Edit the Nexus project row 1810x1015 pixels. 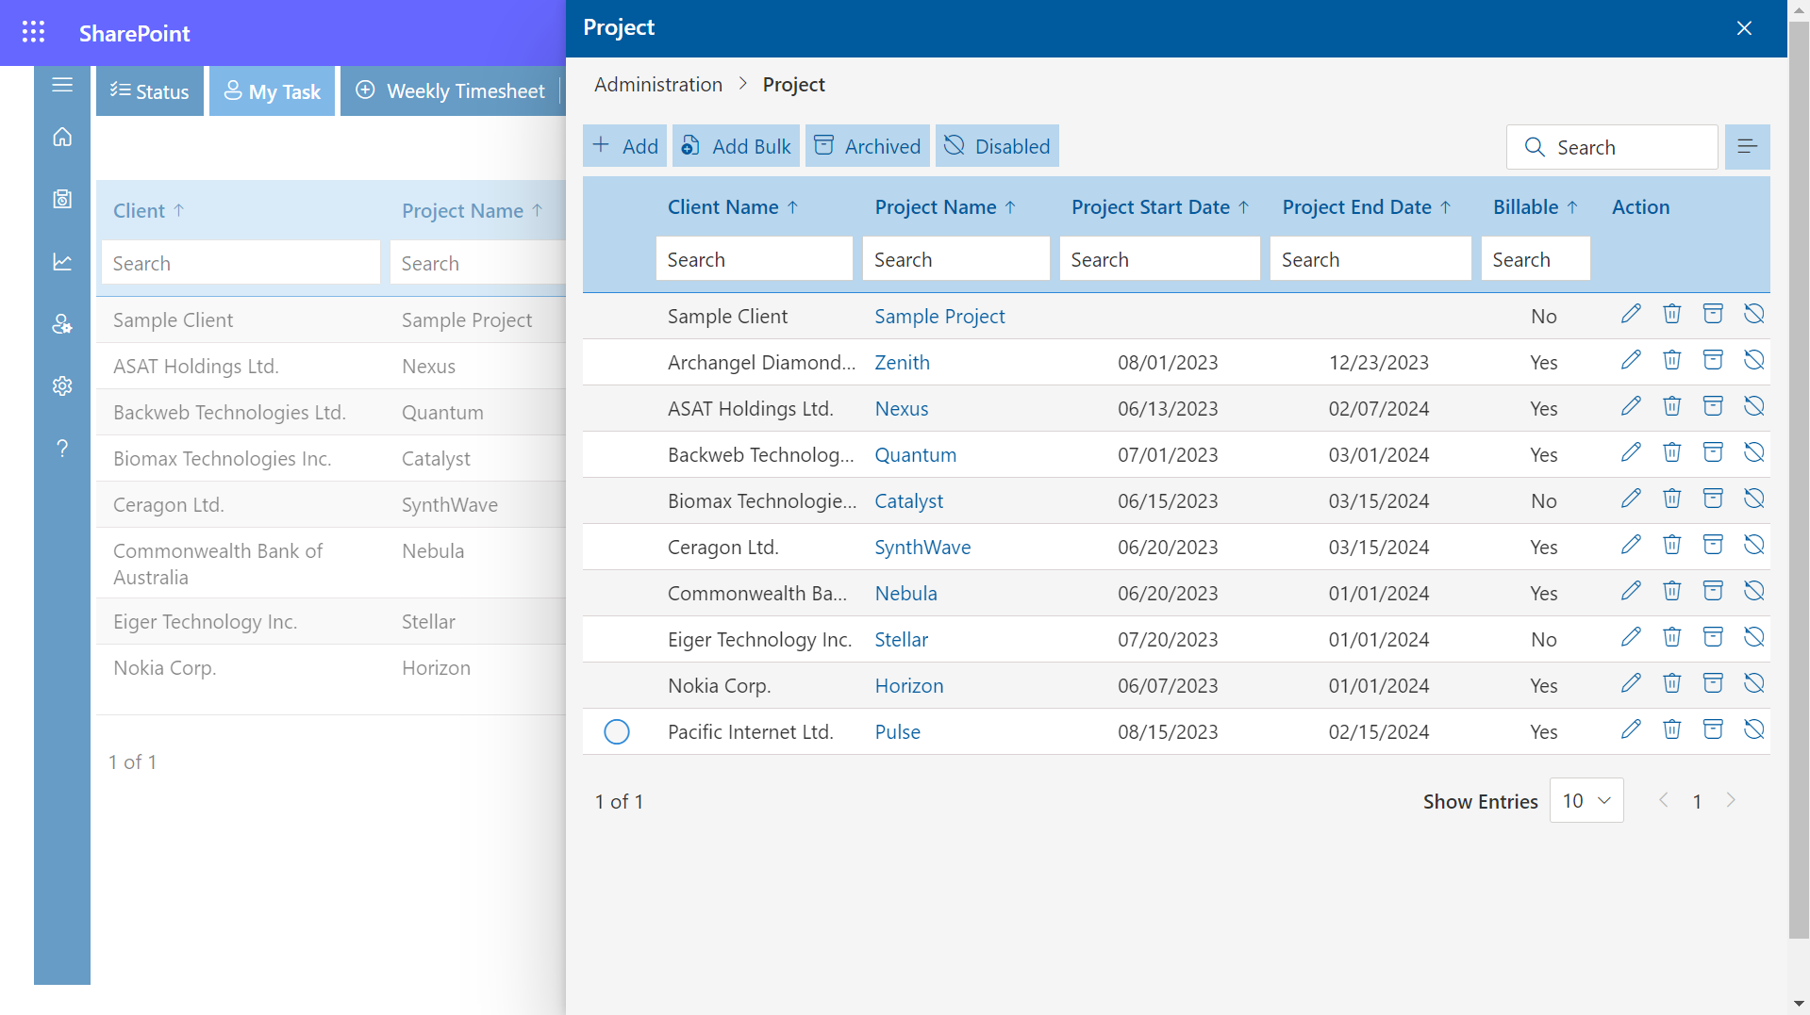(1631, 406)
